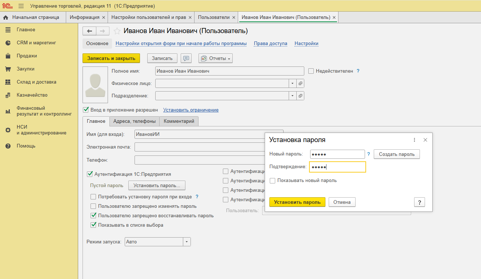Click the hamburger main menu icon
This screenshot has width=481, height=279.
coord(21,6)
